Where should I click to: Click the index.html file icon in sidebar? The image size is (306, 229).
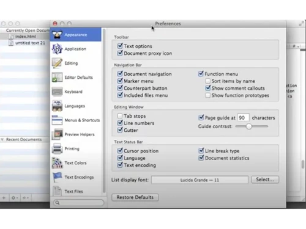[11, 37]
